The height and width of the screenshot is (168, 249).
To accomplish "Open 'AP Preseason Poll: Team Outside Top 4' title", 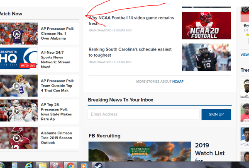I will pyautogui.click(x=57, y=86).
